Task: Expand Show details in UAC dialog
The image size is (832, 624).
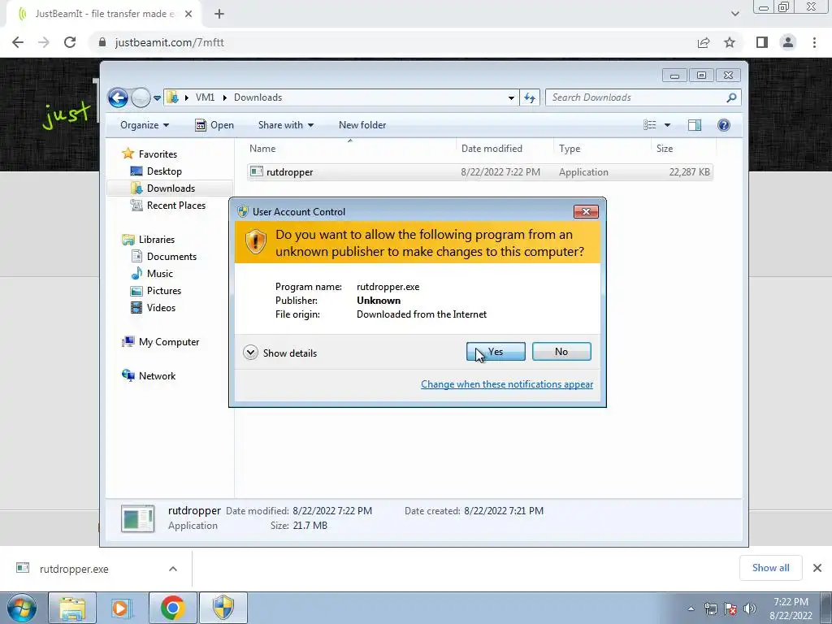Action: pos(279,353)
